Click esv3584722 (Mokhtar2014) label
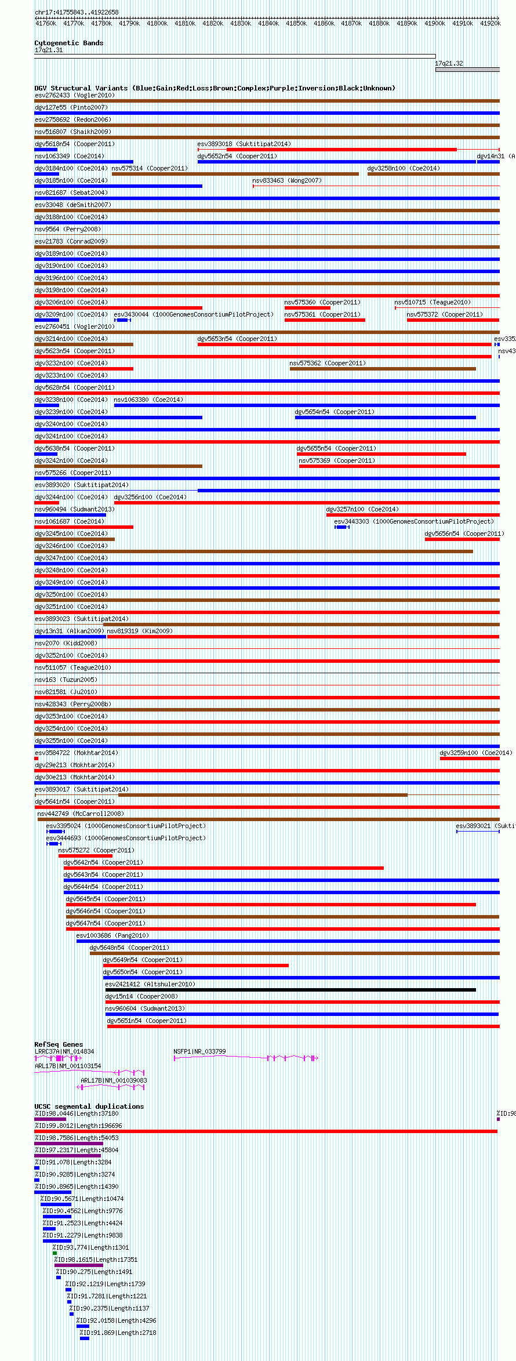Screen dimensions: 516x1361 [x=77, y=753]
